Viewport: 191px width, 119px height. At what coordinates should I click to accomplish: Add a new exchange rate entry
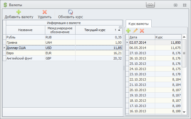[x=128, y=30]
